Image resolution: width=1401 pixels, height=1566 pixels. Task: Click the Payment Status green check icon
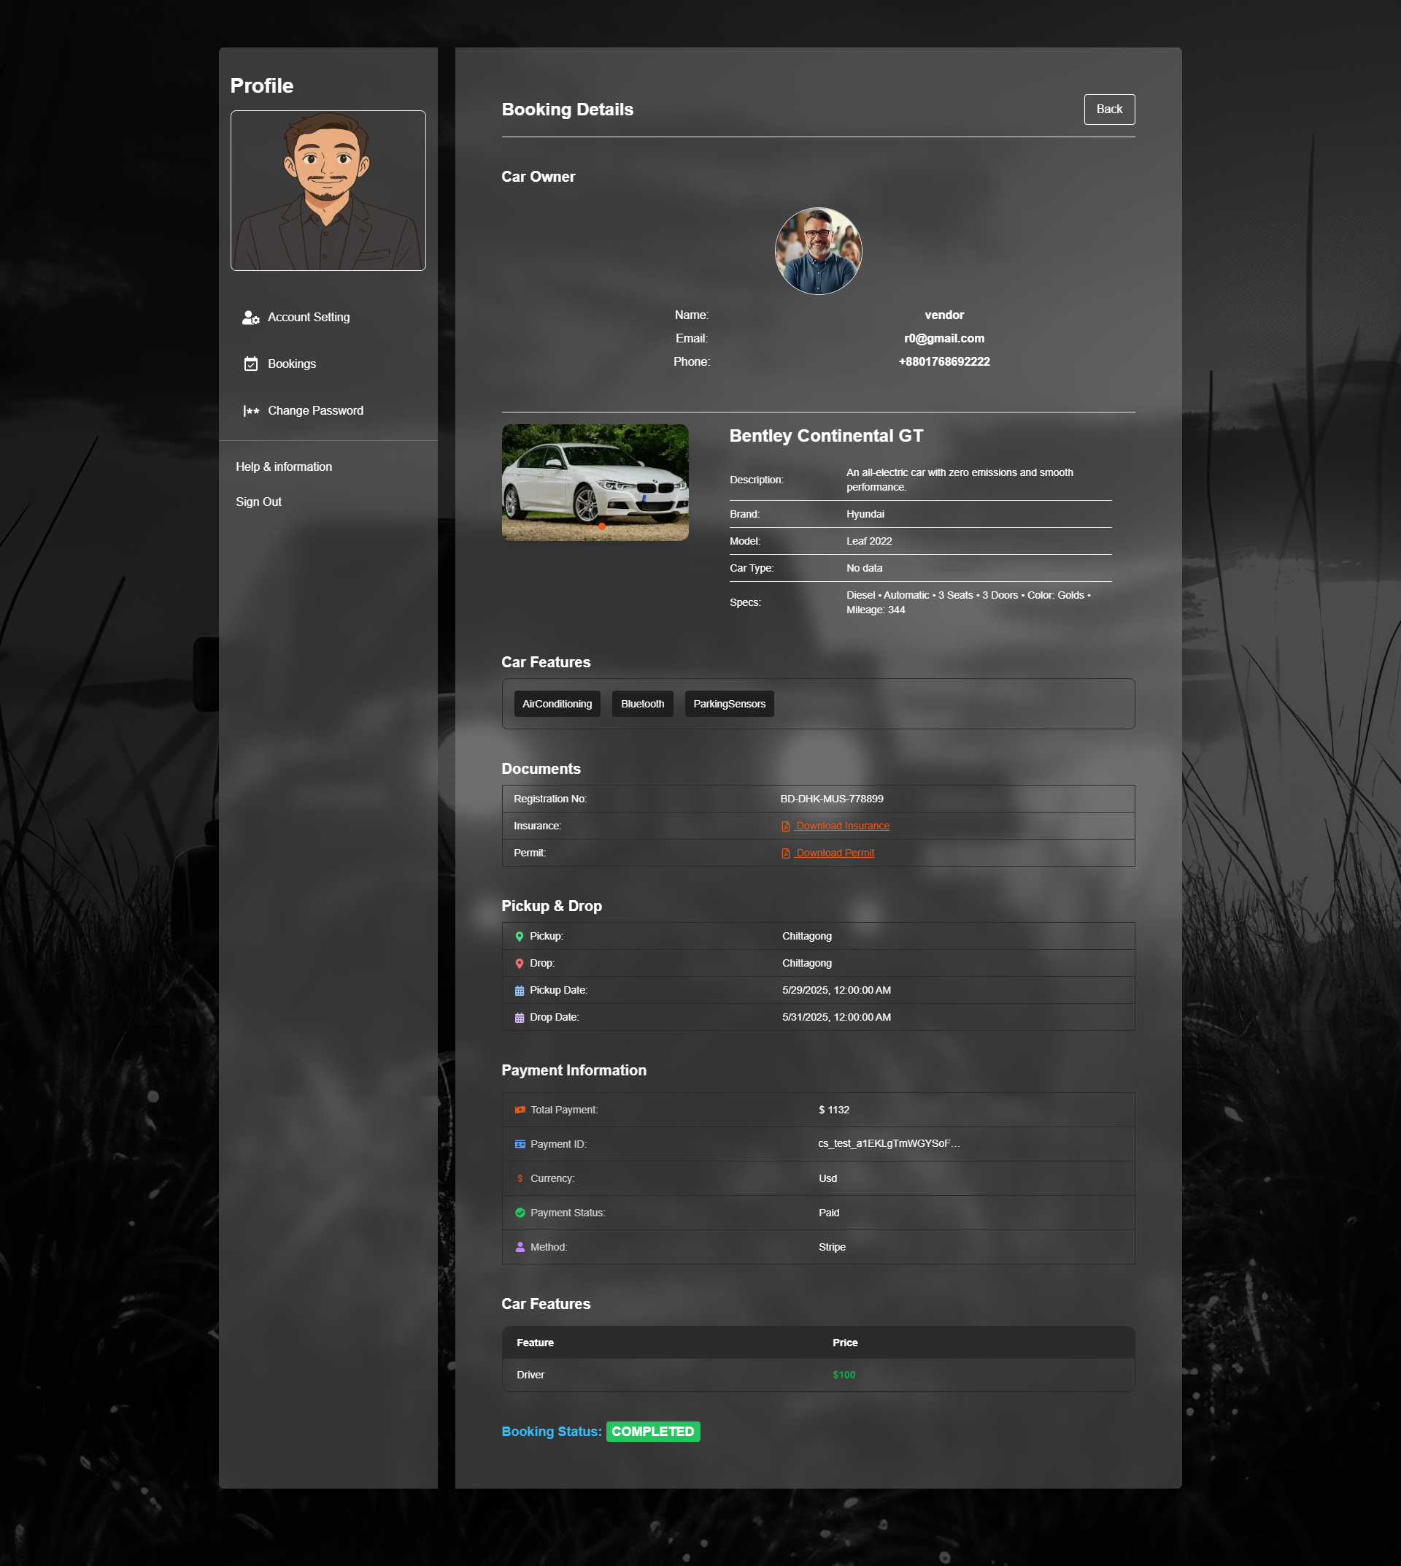[520, 1213]
